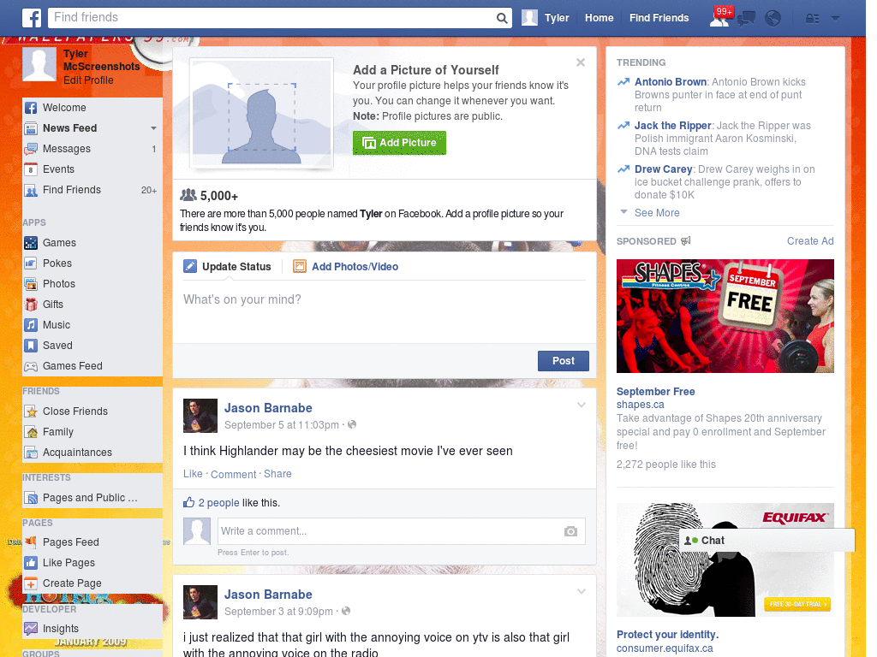This screenshot has width=877, height=657.
Task: Click the Like Pages thumbs-up icon
Action: (x=31, y=563)
